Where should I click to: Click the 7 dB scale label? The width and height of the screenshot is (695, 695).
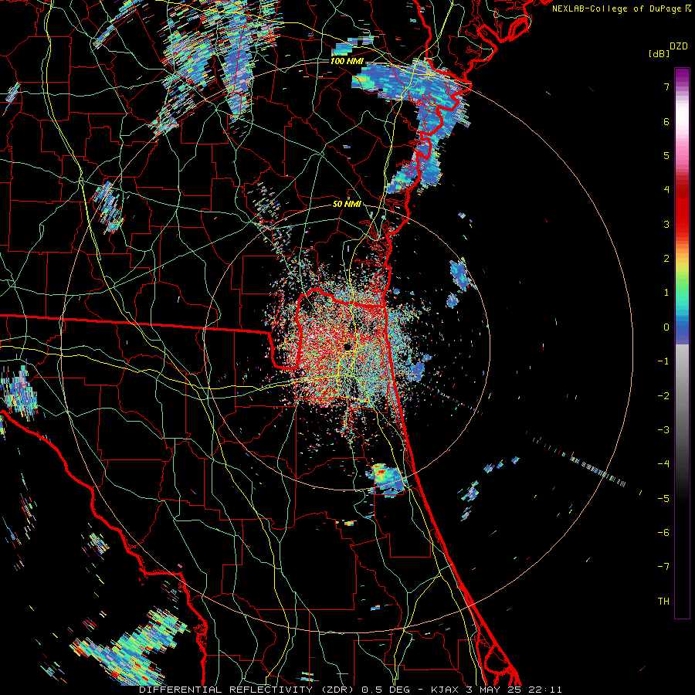tap(666, 86)
